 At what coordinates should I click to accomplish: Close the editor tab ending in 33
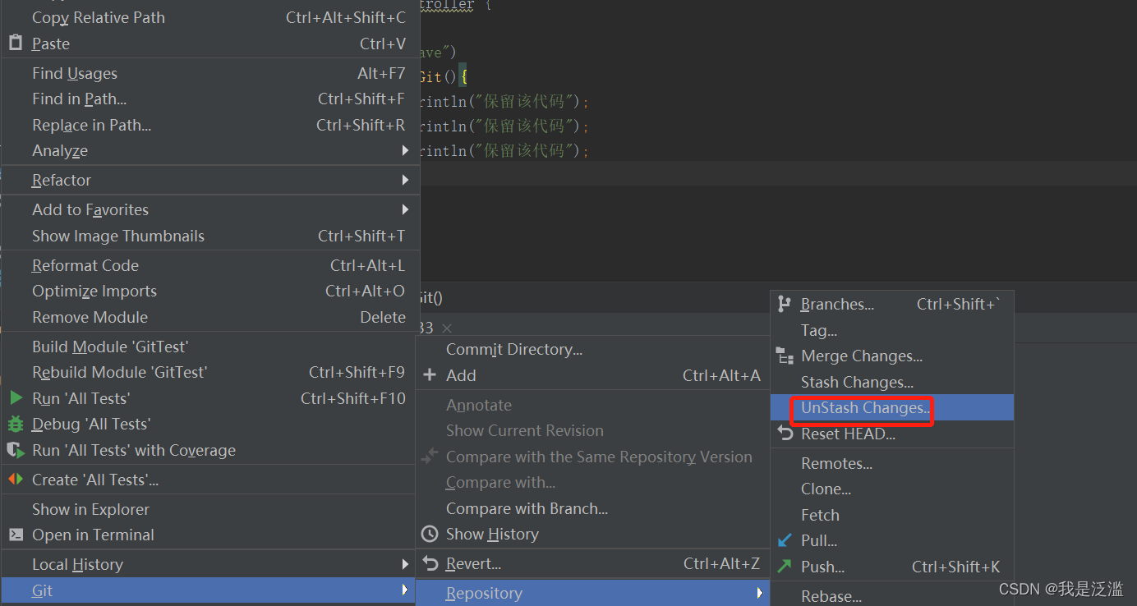point(447,328)
